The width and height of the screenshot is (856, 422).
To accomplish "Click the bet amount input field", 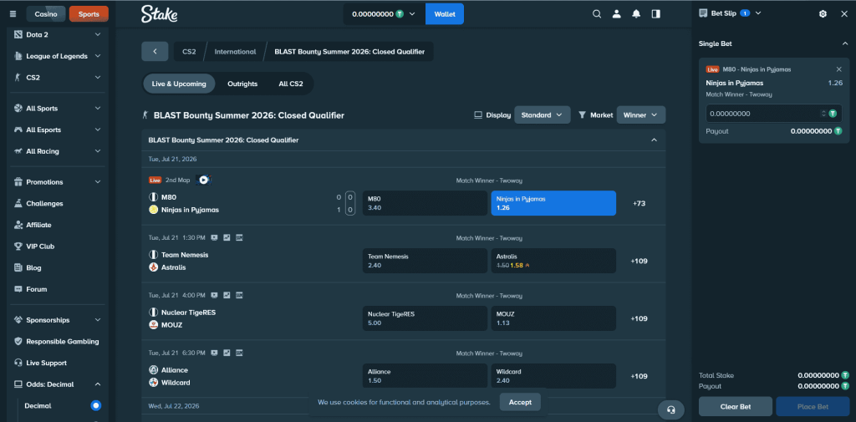I will [774, 114].
